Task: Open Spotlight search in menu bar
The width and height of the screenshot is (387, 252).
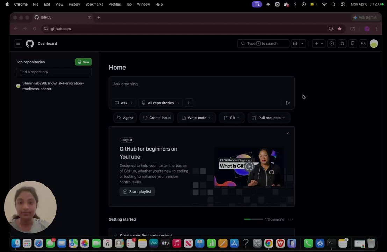Action: coord(333,4)
